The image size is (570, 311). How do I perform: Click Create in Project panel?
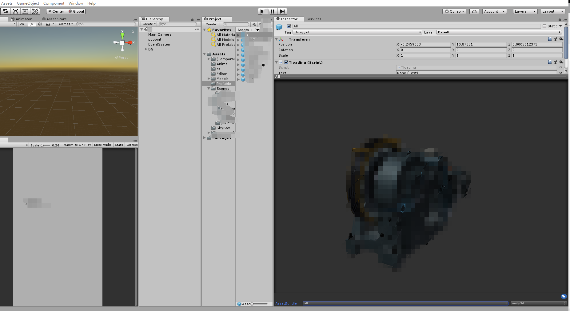tap(212, 24)
